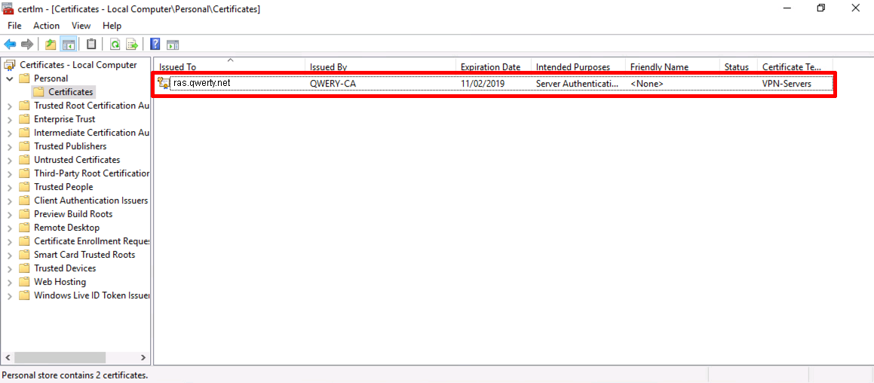Open the View menu
Viewport: 874px width, 383px height.
[x=81, y=26]
